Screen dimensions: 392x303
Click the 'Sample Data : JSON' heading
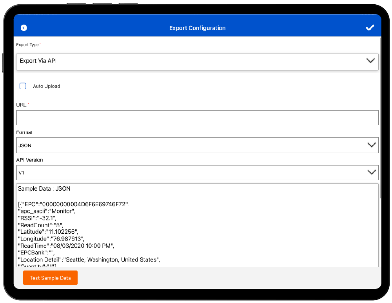(x=44, y=189)
